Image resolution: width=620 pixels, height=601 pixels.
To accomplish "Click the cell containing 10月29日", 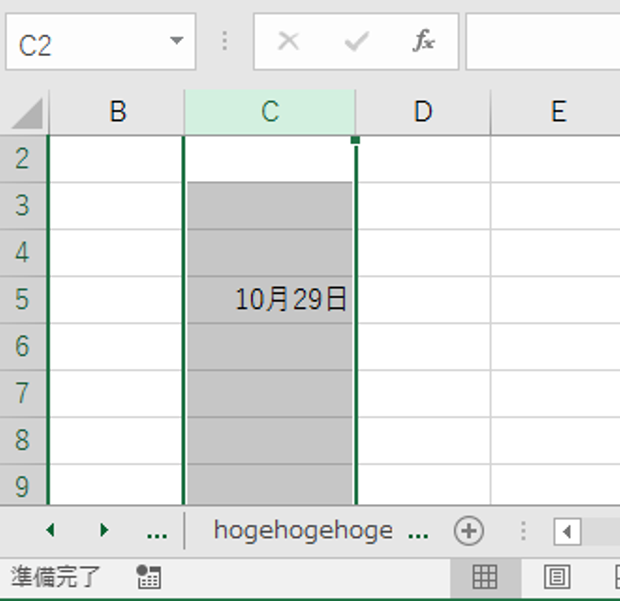I will (x=270, y=300).
